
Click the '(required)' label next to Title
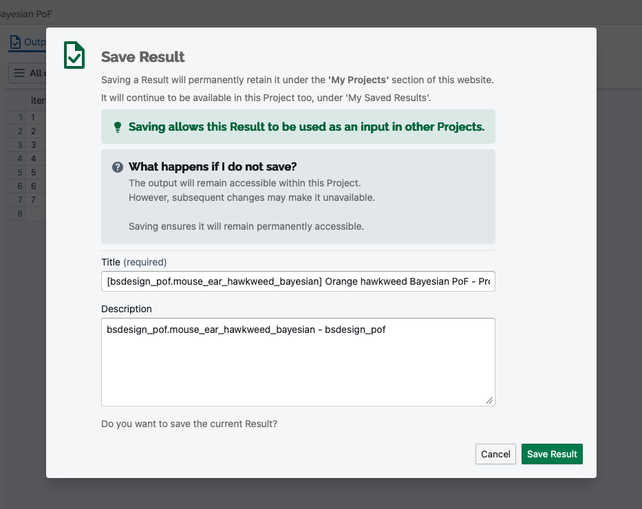click(x=145, y=262)
